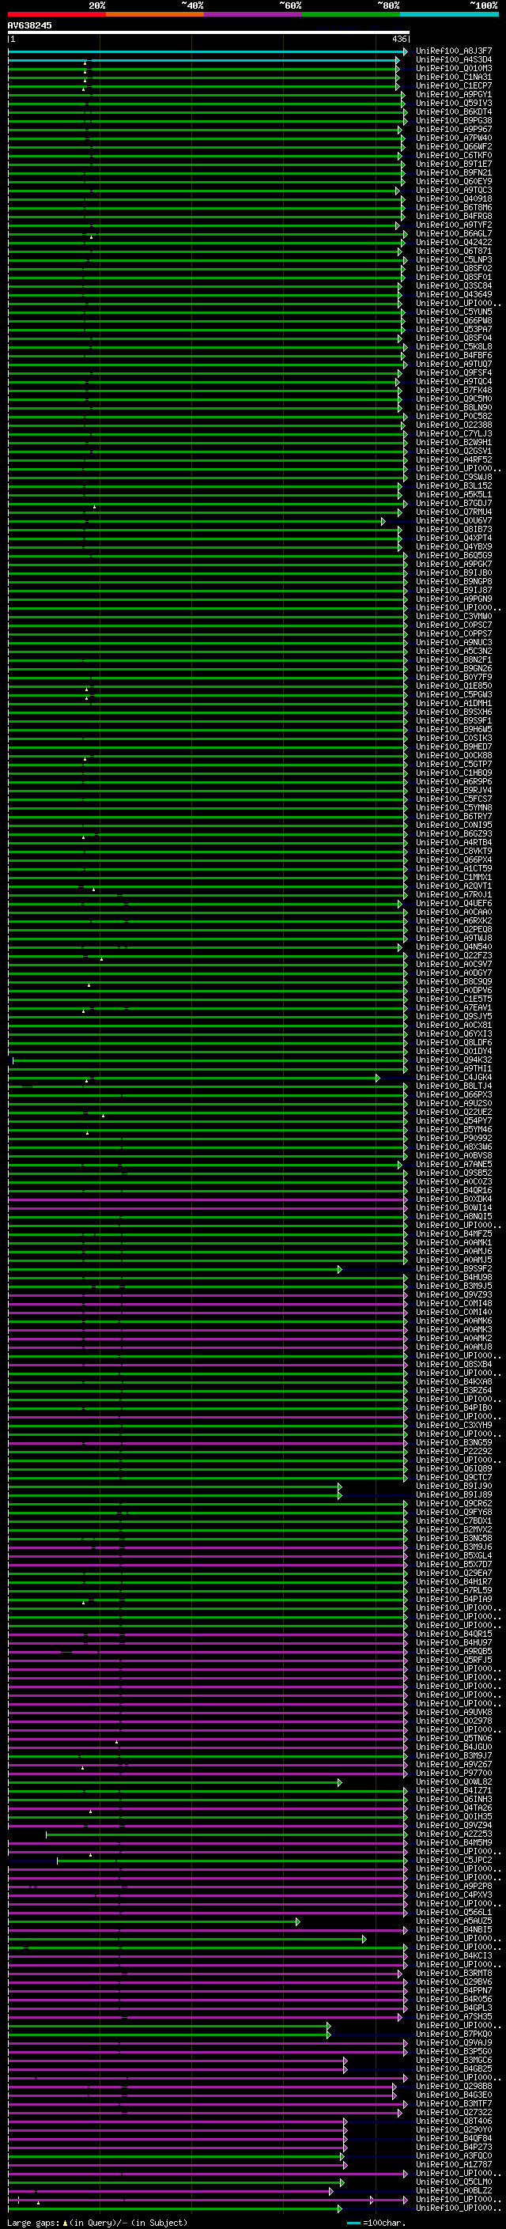This screenshot has height=2229, width=506.
Task: Click label UniRef100_A0AMK1
Action: [454, 1244]
